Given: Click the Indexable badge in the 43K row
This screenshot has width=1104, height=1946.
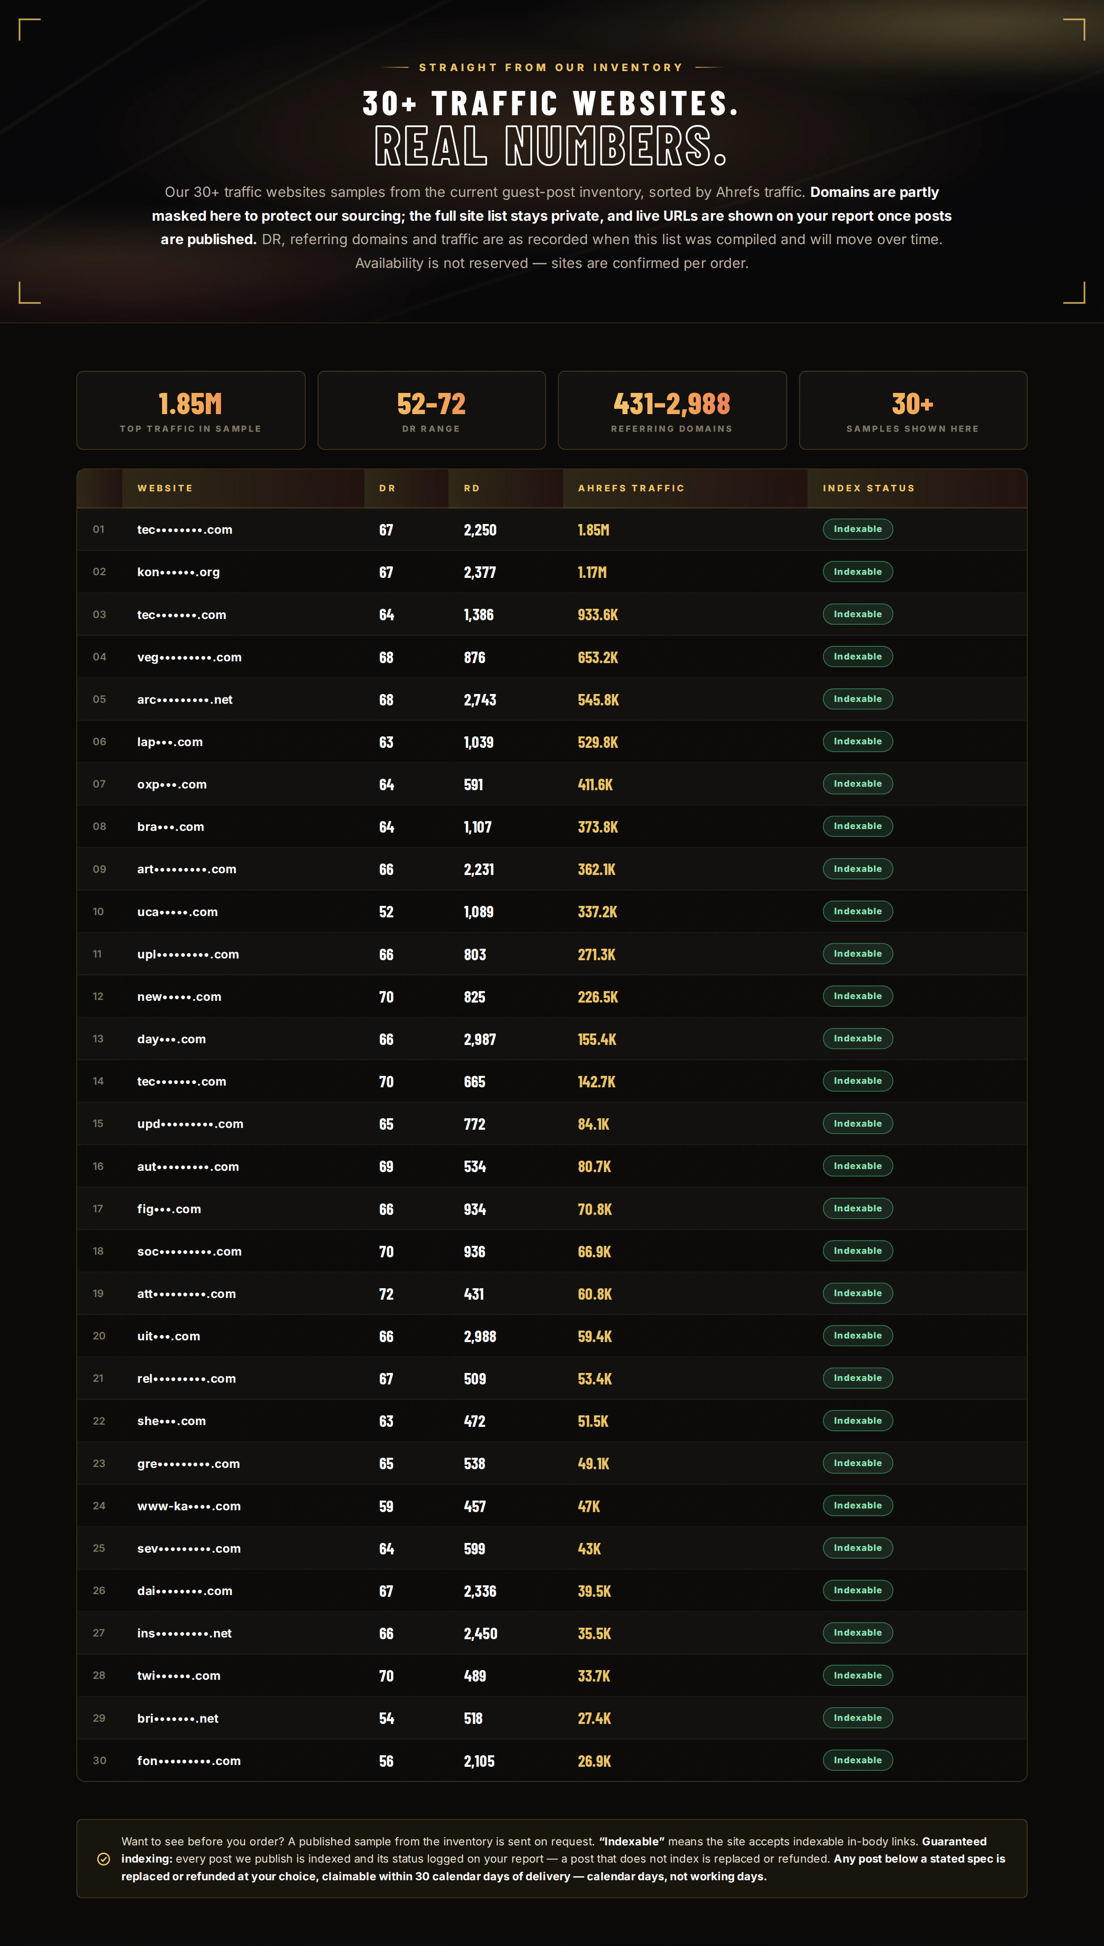Looking at the screenshot, I should click(x=858, y=1547).
